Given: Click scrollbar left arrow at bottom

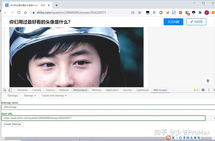Looking at the screenshot, I should (3, 138).
